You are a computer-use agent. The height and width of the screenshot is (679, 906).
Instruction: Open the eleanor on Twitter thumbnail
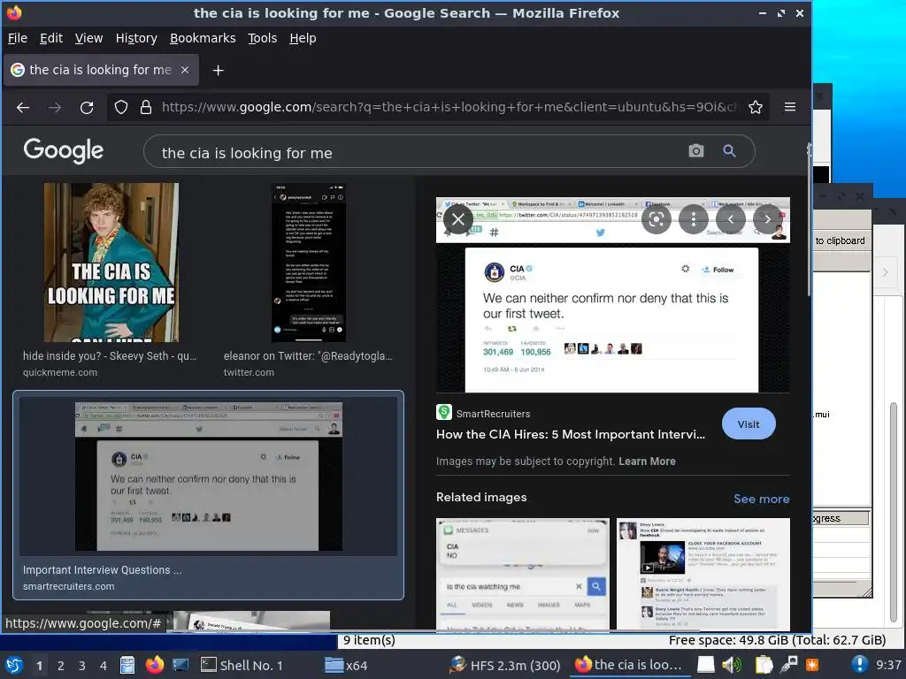[309, 262]
